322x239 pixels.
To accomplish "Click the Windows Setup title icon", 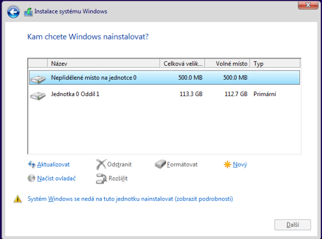I will click(28, 12).
